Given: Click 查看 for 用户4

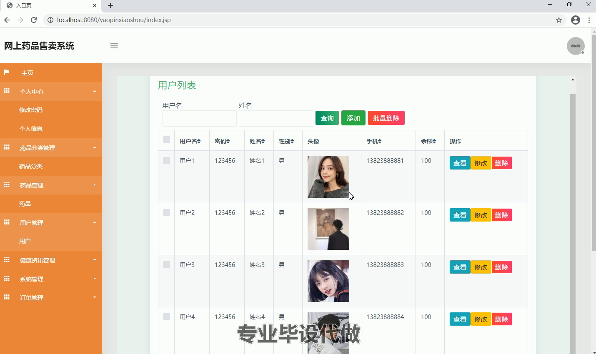Looking at the screenshot, I should click(460, 319).
